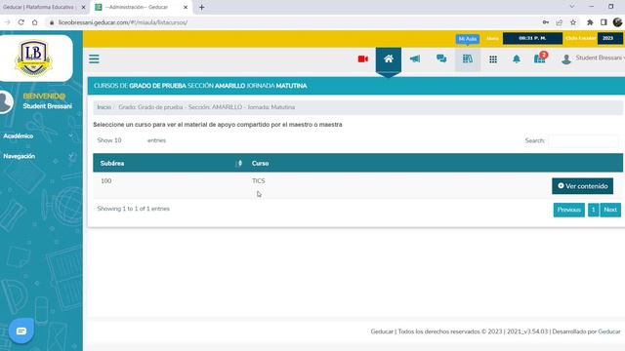The height and width of the screenshot is (351, 625).
Task: Open the Geducar developer link in footer
Action: pos(609,331)
